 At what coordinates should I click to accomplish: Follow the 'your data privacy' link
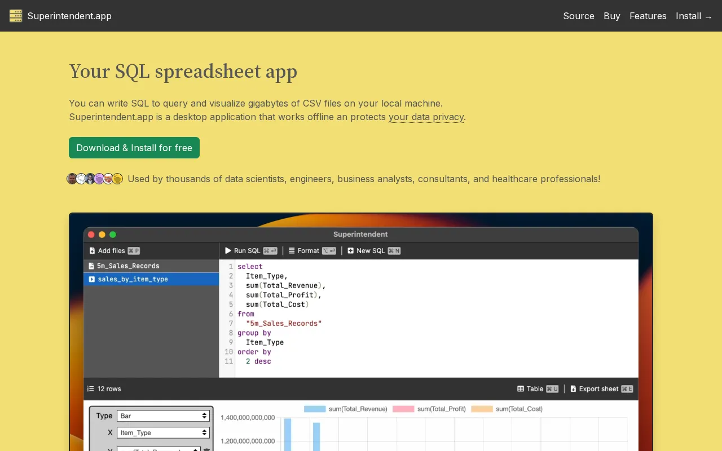(x=426, y=117)
